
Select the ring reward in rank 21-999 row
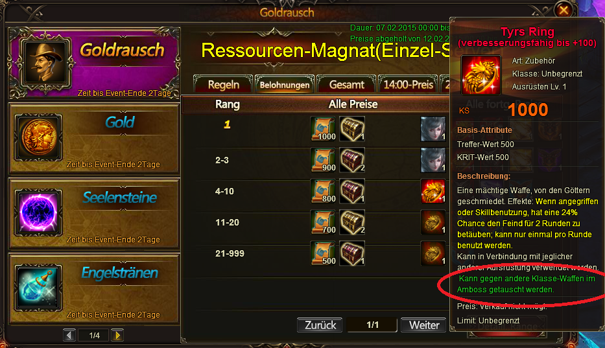tap(433, 253)
